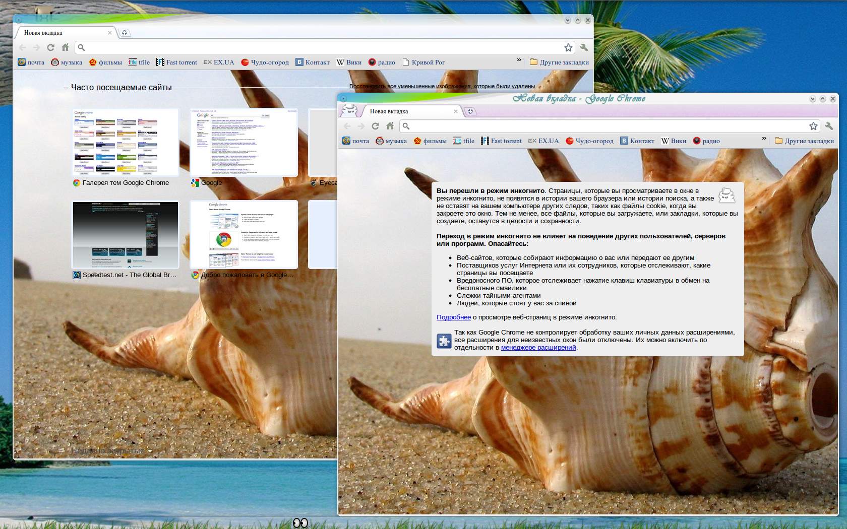Viewport: 847px width, 529px height.
Task: Open EX.UA bookmark in back window
Action: pos(219,62)
